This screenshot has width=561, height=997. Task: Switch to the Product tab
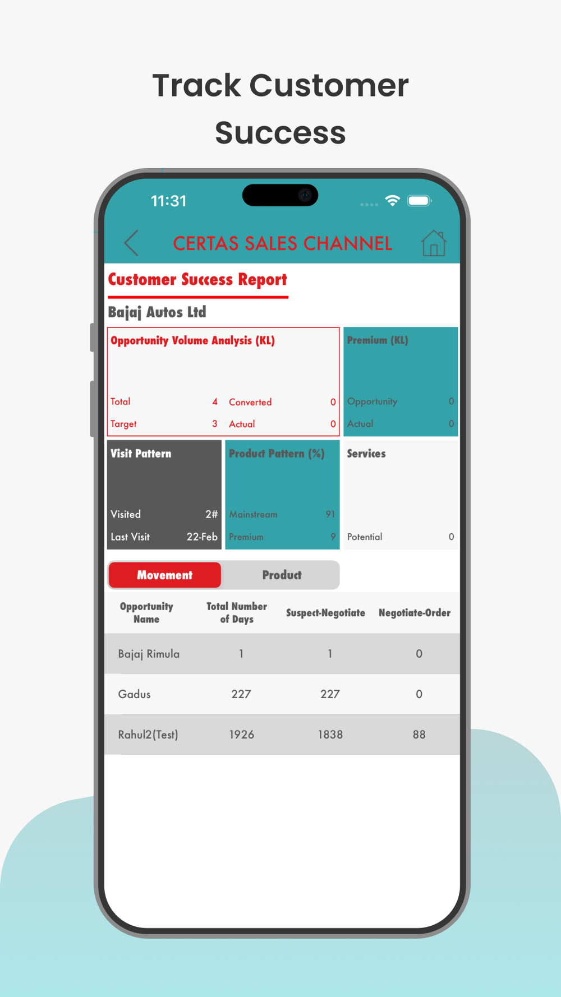coord(282,575)
